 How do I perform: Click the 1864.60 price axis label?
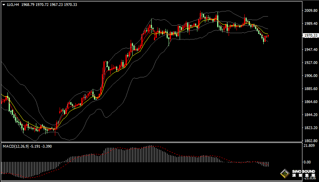tap(310, 102)
